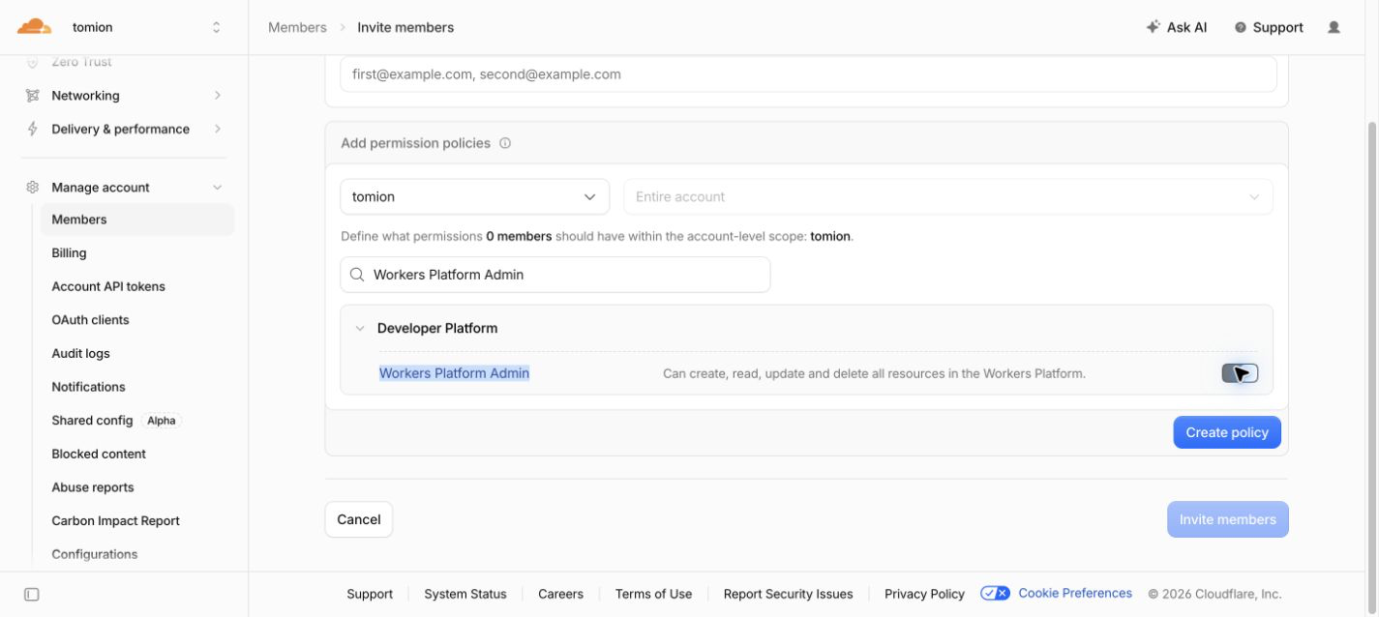Screen dimensions: 1379x617
Task: Toggle on the Workers Platform Admin role
Action: (1240, 373)
